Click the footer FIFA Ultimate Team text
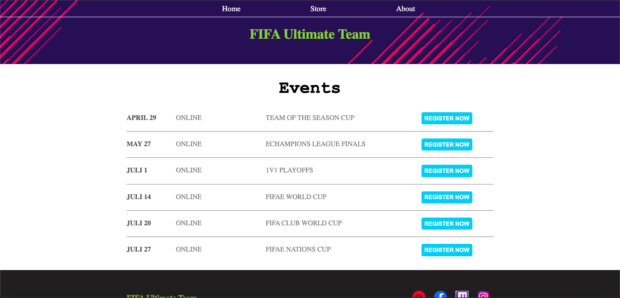This screenshot has width=620, height=298. point(161,296)
